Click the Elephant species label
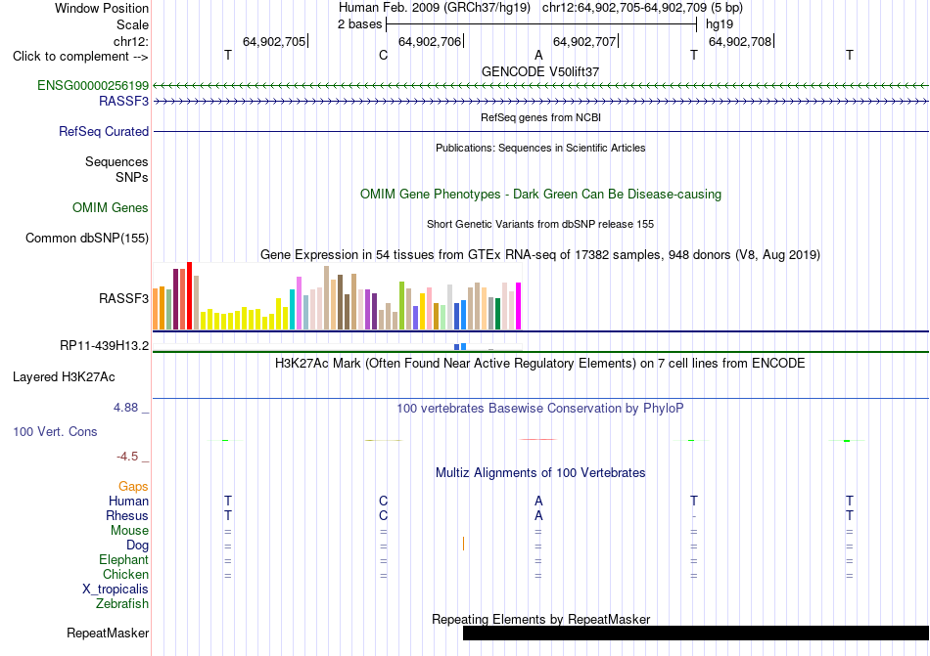The width and height of the screenshot is (930, 656). pos(123,560)
